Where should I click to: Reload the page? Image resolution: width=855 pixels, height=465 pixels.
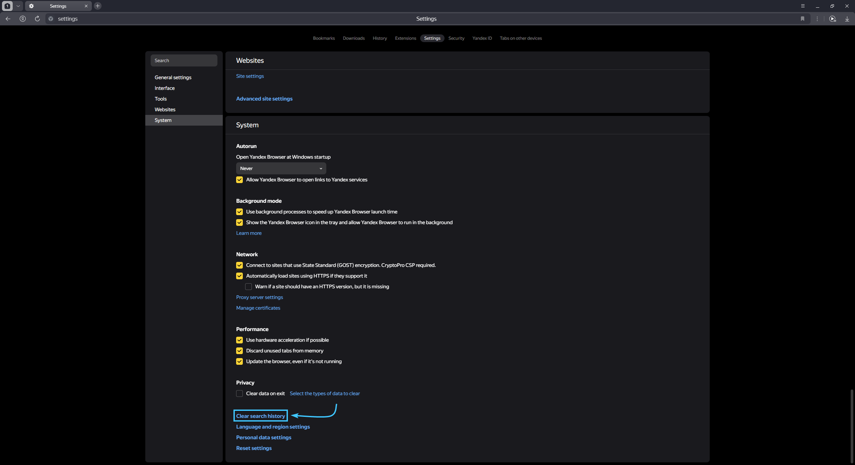pyautogui.click(x=37, y=19)
